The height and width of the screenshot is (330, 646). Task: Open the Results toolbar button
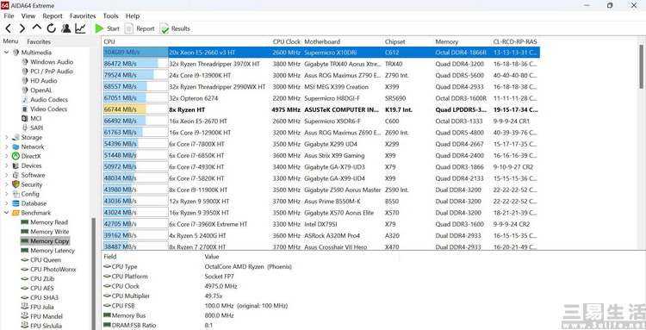tap(175, 28)
